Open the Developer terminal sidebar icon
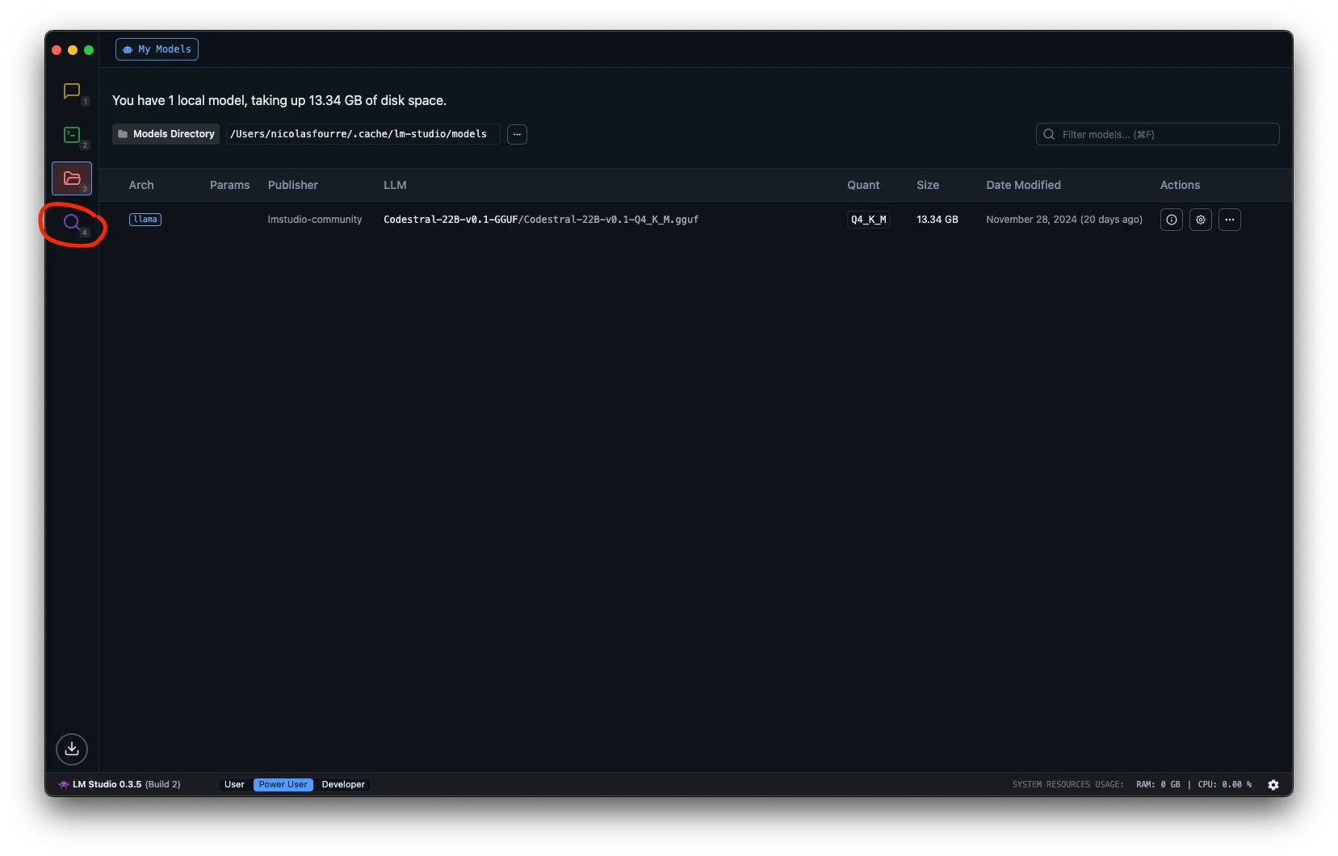This screenshot has width=1338, height=856. click(x=72, y=135)
